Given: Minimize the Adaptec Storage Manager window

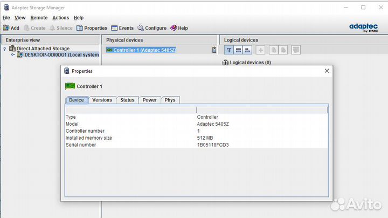Looking at the screenshot, I should pyautogui.click(x=346, y=8).
